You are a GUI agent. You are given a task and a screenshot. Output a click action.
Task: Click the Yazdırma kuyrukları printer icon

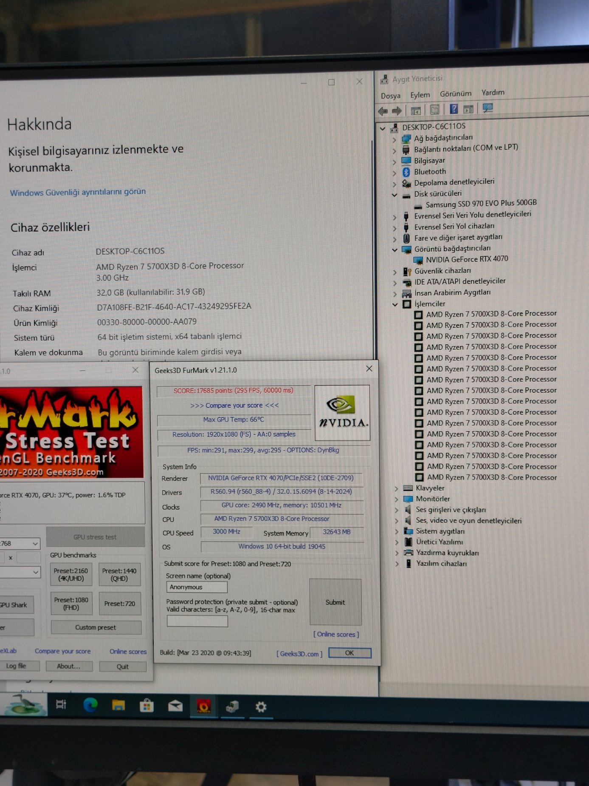409,553
